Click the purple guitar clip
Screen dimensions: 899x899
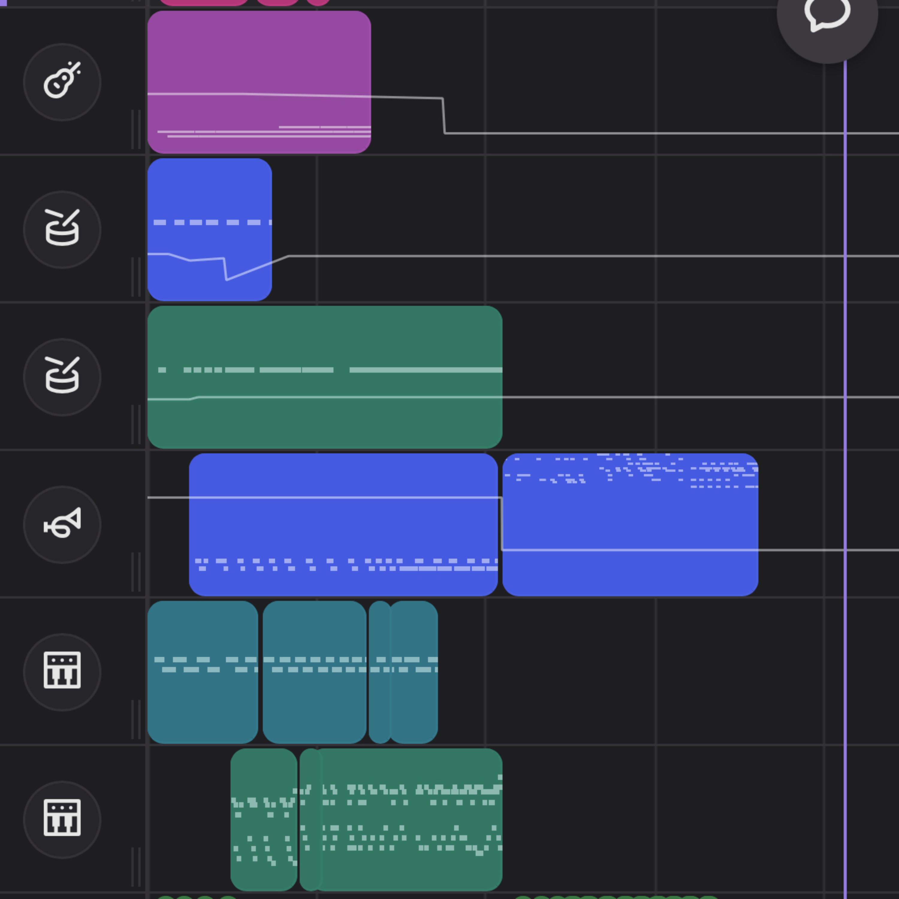click(x=259, y=82)
